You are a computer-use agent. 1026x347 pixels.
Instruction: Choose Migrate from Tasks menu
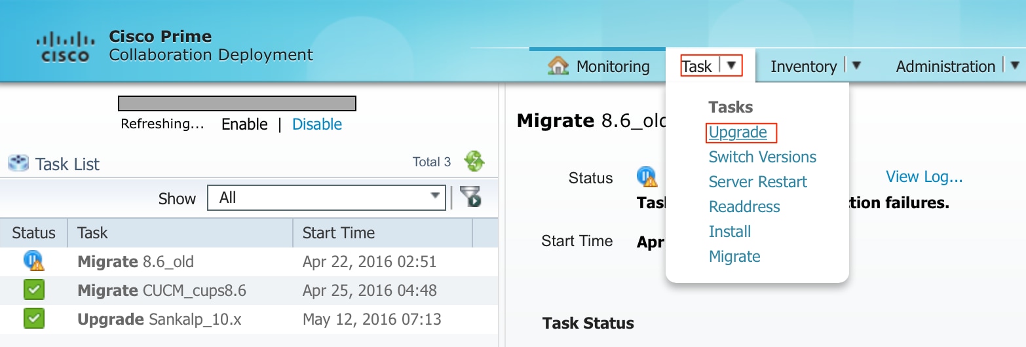[x=734, y=257]
